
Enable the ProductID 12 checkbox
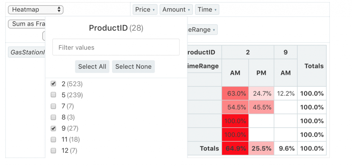(x=53, y=151)
